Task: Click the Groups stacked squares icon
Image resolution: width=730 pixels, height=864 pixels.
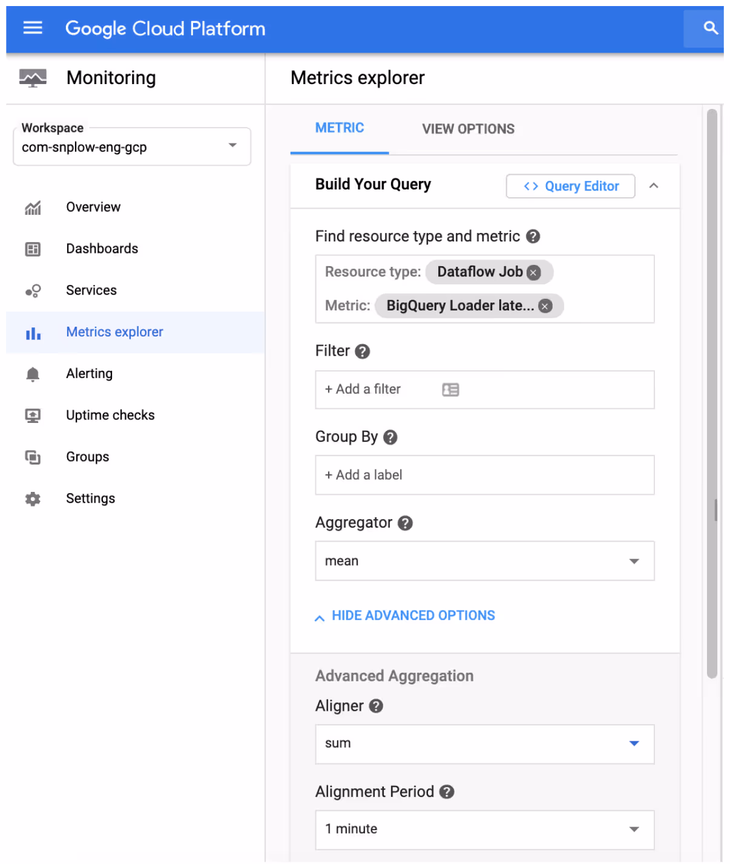Action: point(33,457)
